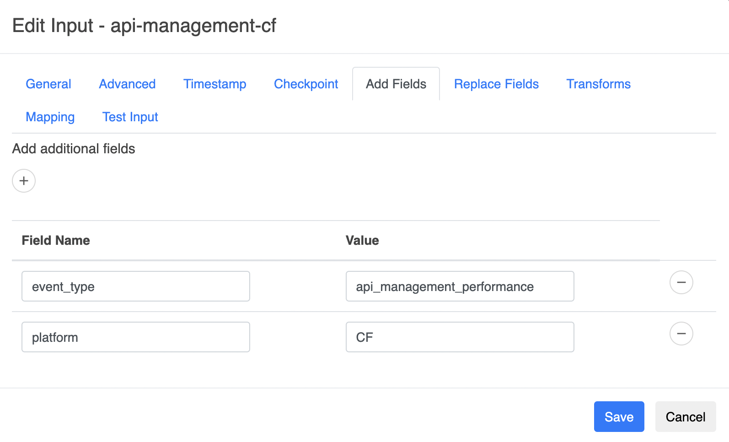
Task: Remove the event_type field row
Action: [x=681, y=282]
